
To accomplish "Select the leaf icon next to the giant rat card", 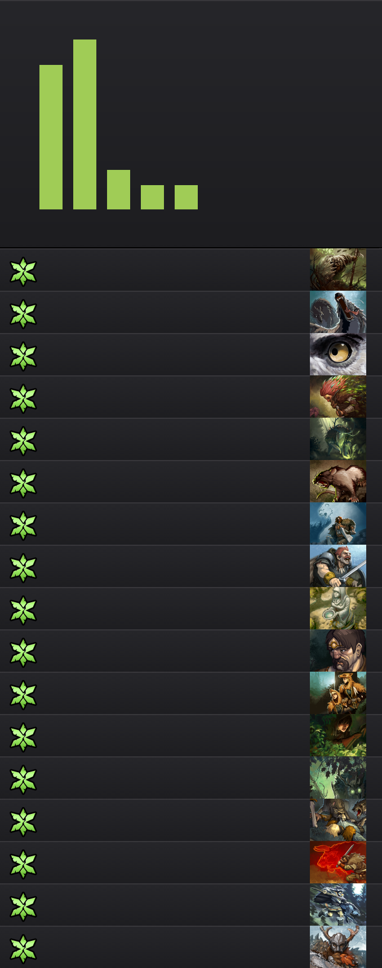I will pos(23,483).
